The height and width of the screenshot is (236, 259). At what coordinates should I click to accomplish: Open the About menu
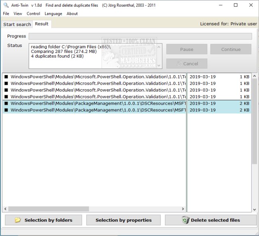tap(72, 14)
